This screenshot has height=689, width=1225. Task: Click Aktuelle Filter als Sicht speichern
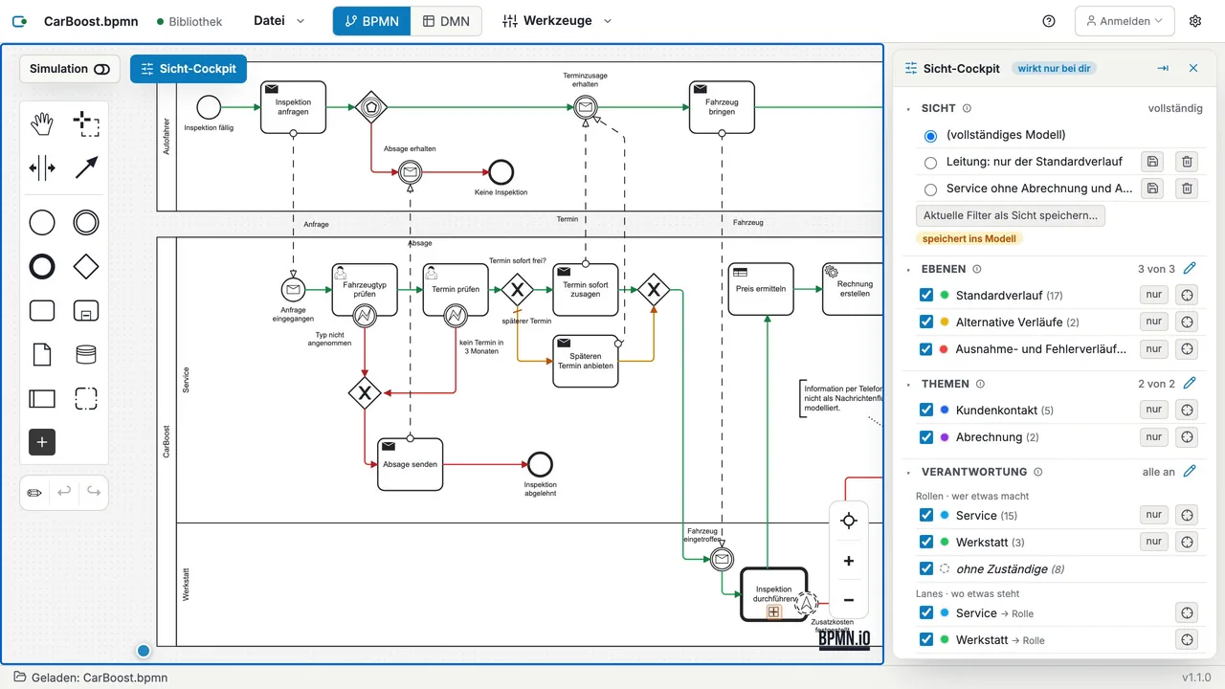coord(1011,215)
